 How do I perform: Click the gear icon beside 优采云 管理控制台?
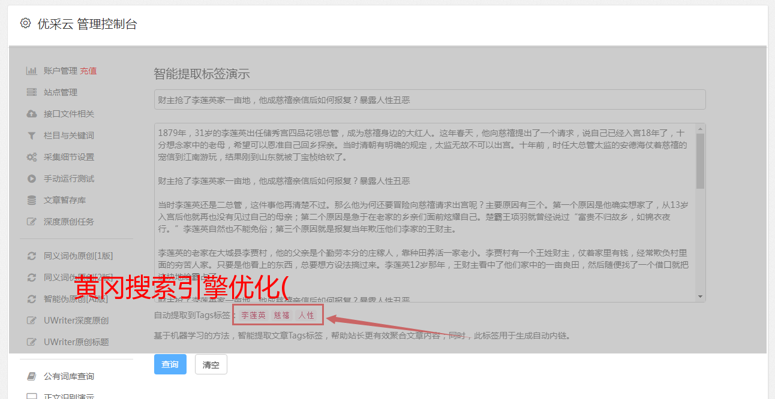coord(25,23)
